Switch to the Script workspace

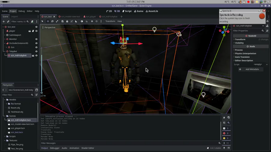[x=127, y=11]
